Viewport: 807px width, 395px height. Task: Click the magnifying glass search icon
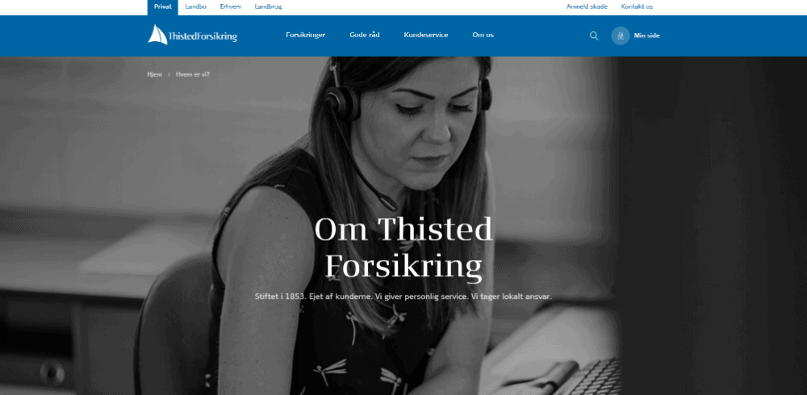(x=594, y=36)
